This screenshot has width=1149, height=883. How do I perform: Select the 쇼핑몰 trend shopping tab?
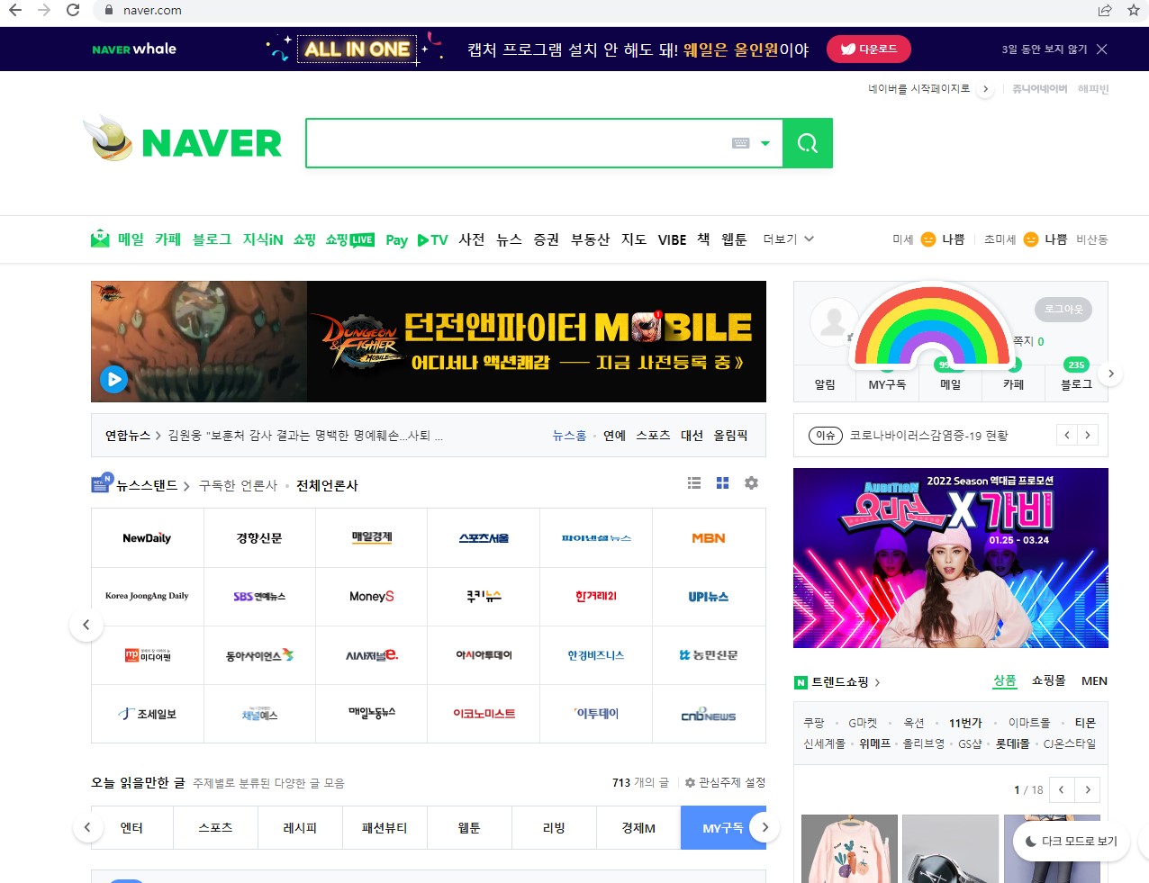tap(1048, 680)
